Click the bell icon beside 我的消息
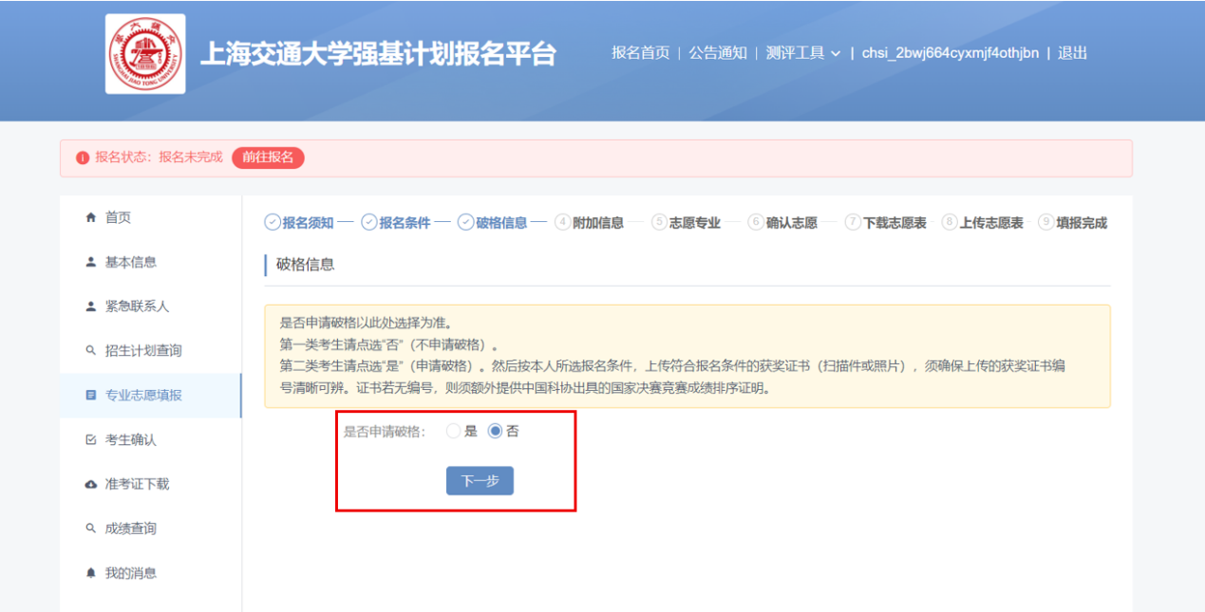This screenshot has height=612, width=1205. tap(91, 573)
